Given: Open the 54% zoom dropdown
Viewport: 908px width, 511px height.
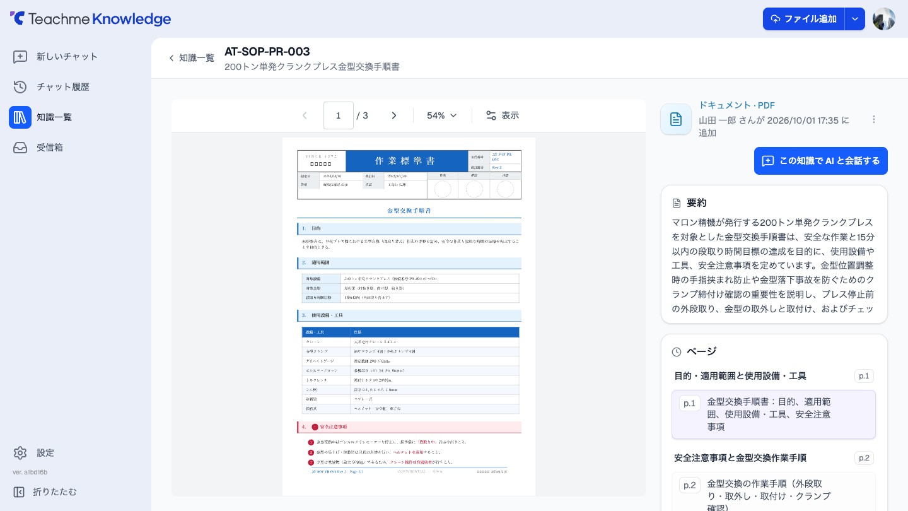Looking at the screenshot, I should pyautogui.click(x=441, y=115).
